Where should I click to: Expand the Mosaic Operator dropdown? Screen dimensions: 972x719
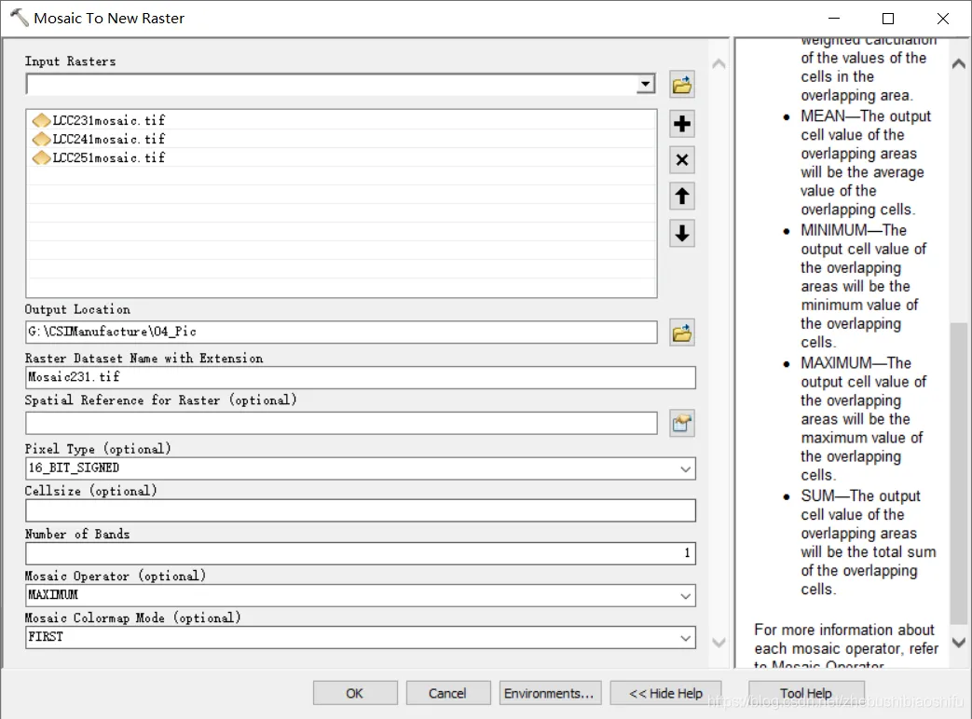686,595
